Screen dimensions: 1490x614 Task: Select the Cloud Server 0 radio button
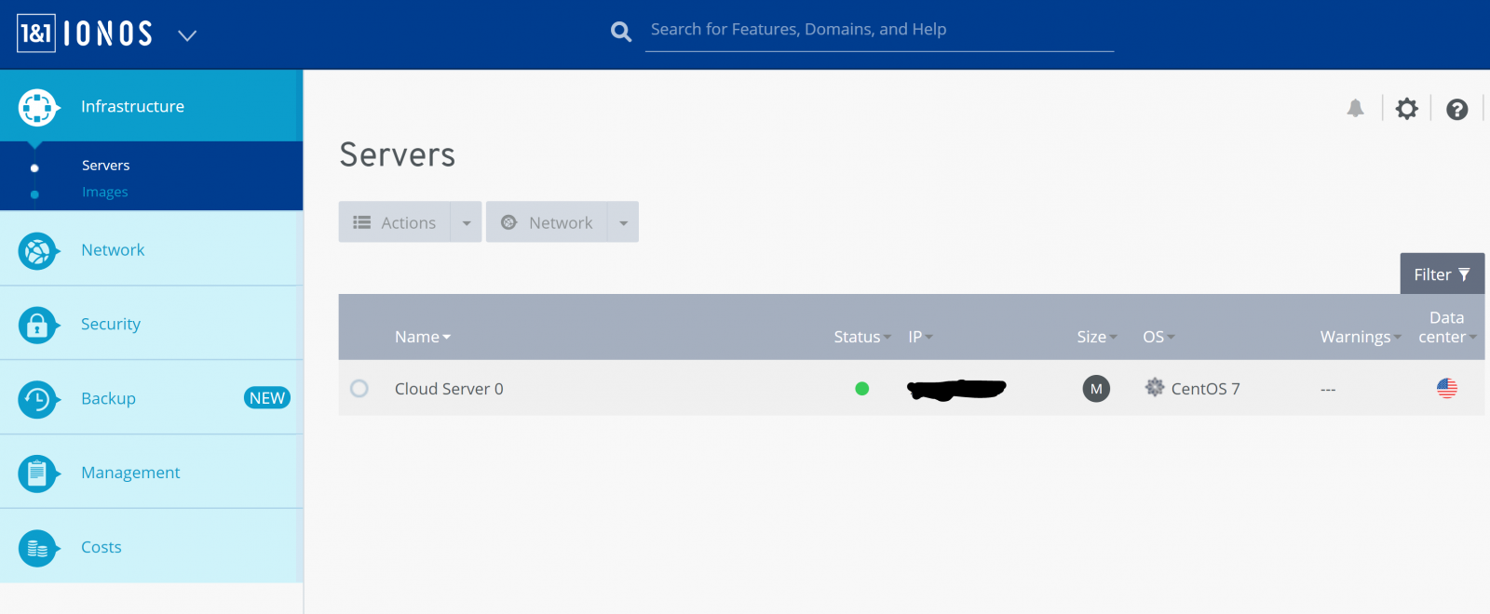[359, 389]
